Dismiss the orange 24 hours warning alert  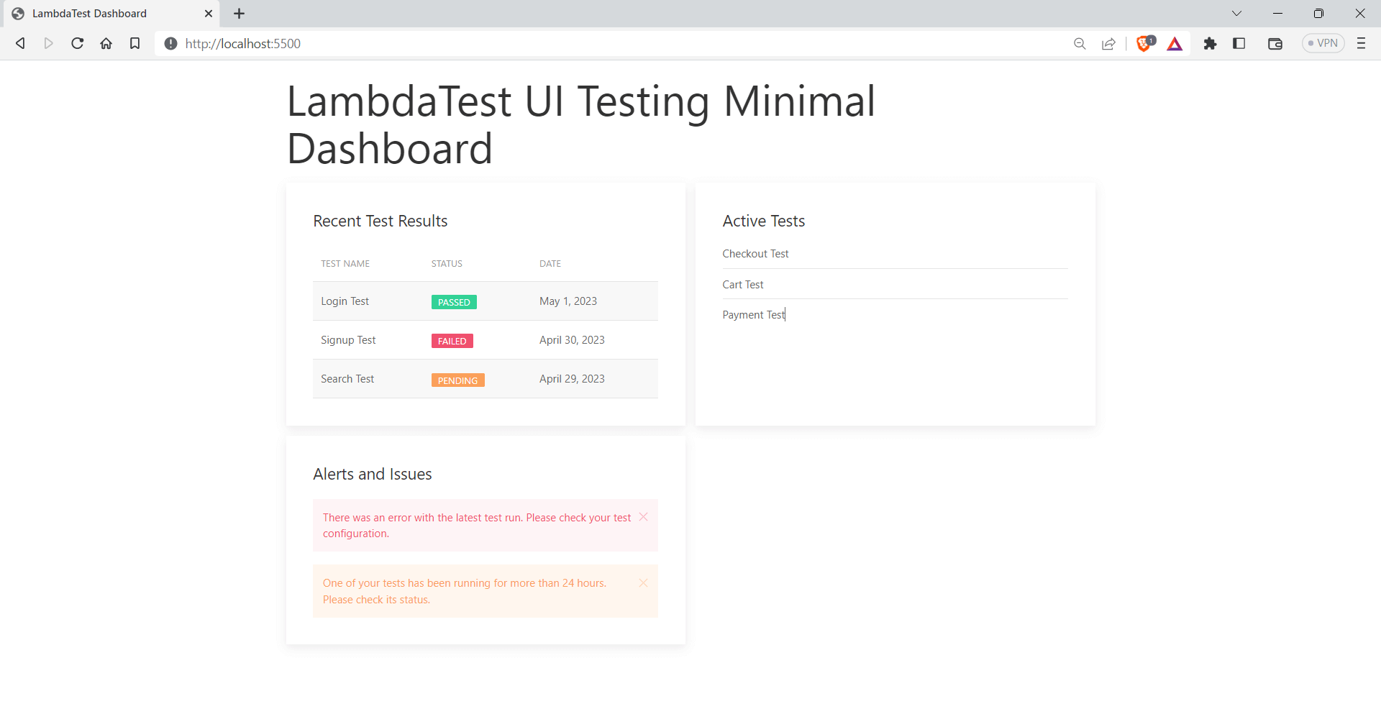(644, 583)
